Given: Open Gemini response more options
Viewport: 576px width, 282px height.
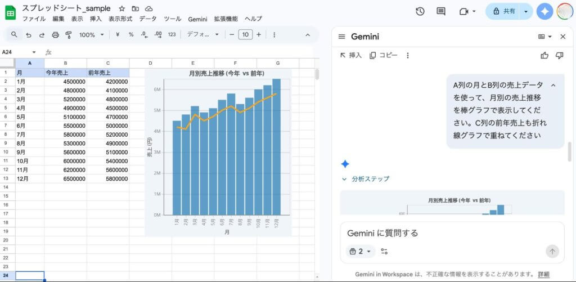Looking at the screenshot, I should [x=407, y=56].
